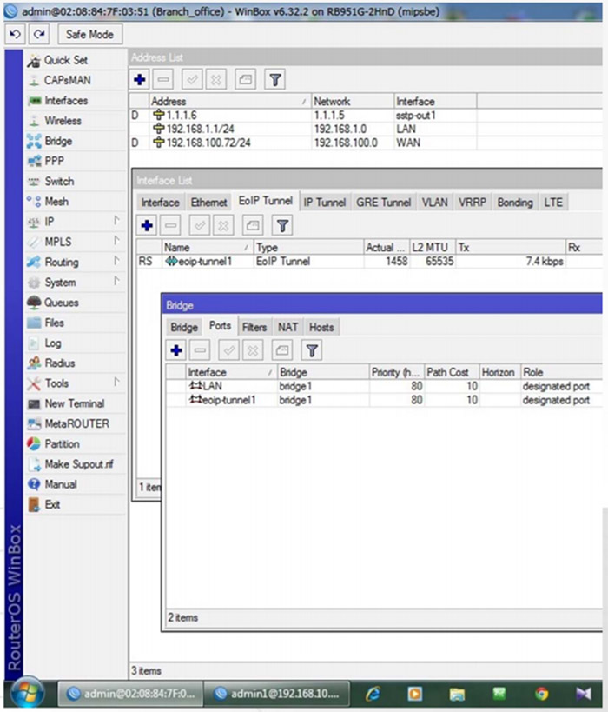
Task: Expand the IP submenu arrow
Action: tap(116, 221)
